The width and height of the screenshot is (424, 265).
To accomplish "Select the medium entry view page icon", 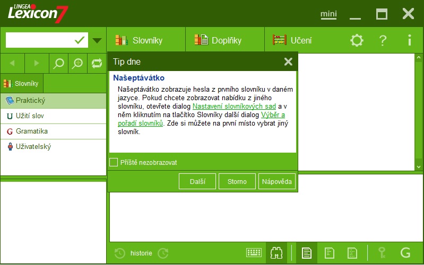I will 330,253.
